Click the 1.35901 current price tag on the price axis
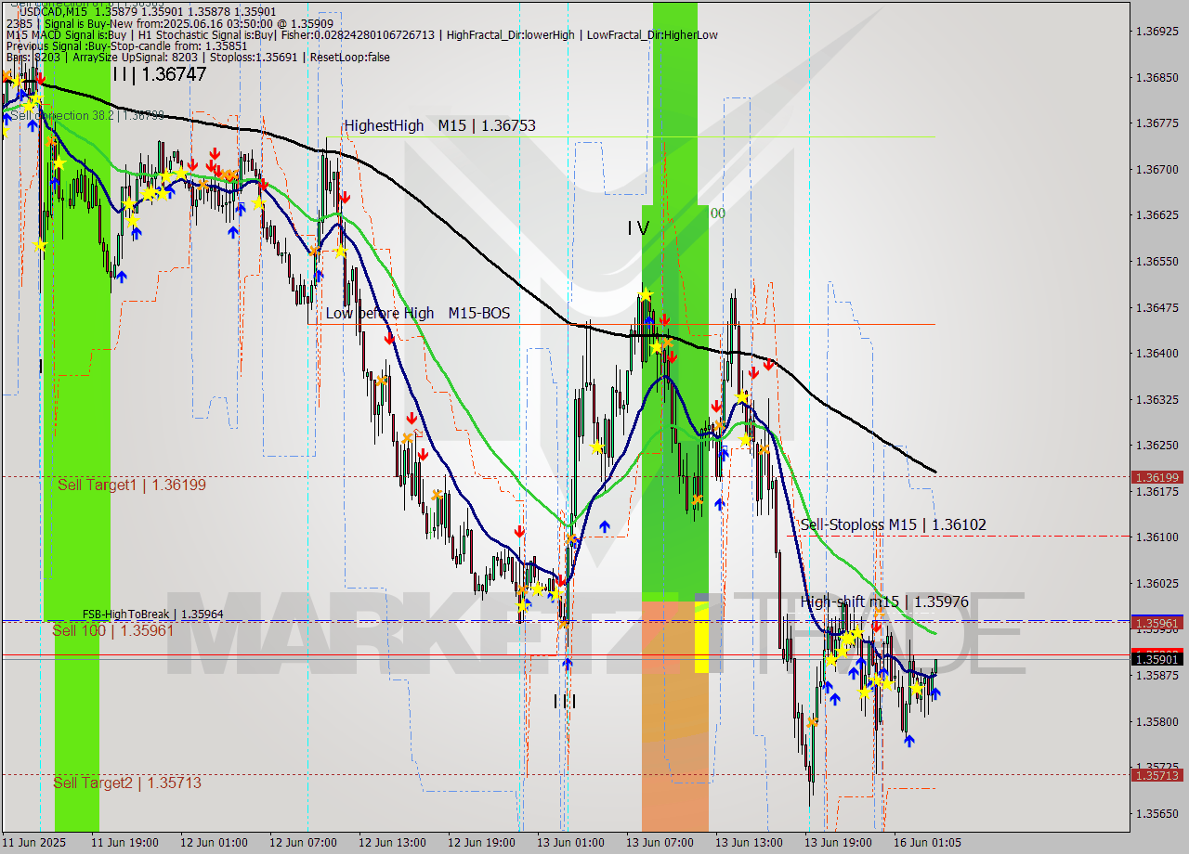This screenshot has height=854, width=1189. click(x=1159, y=658)
